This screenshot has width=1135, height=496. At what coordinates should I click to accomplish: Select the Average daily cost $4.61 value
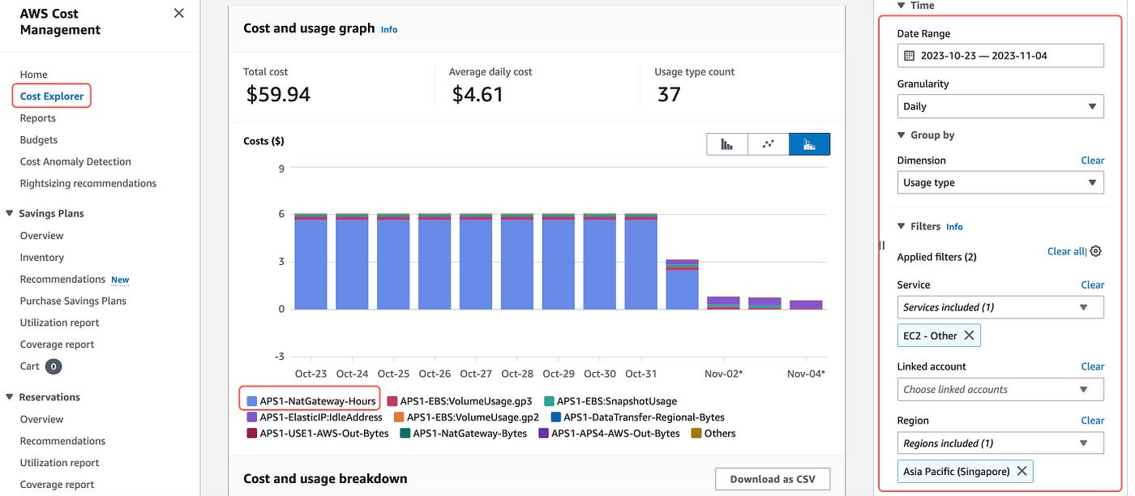tap(478, 95)
